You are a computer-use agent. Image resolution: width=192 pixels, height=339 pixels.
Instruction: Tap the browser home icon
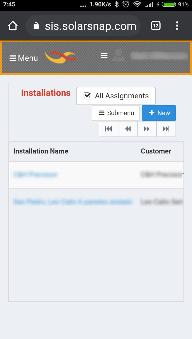(13, 26)
